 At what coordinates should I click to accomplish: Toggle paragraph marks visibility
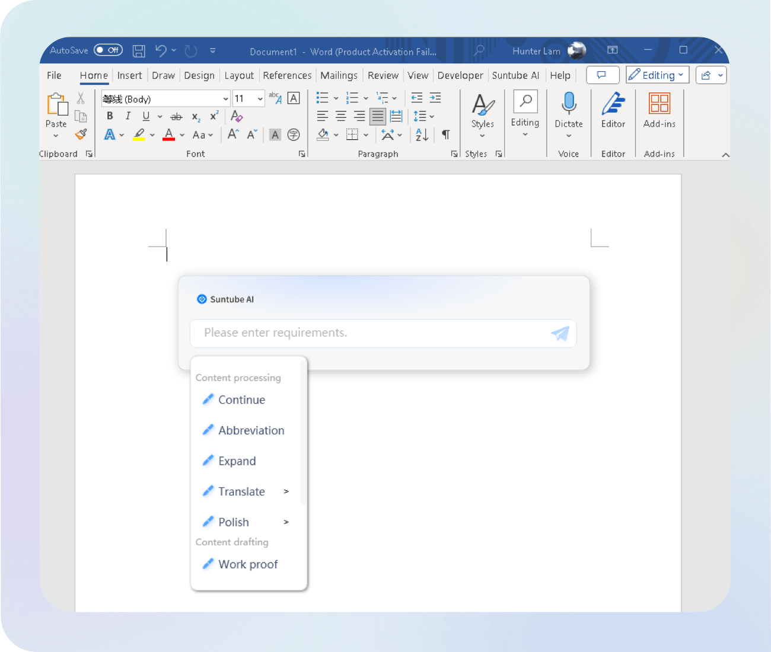[446, 135]
